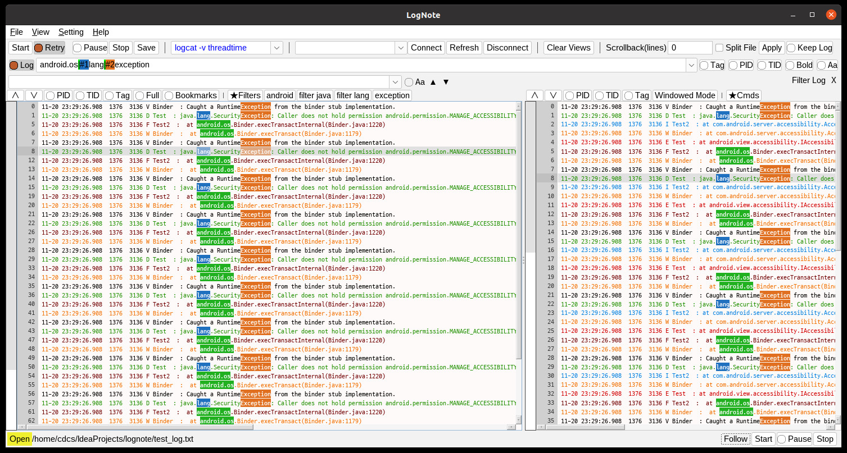Open the Setting menu

coord(71,32)
